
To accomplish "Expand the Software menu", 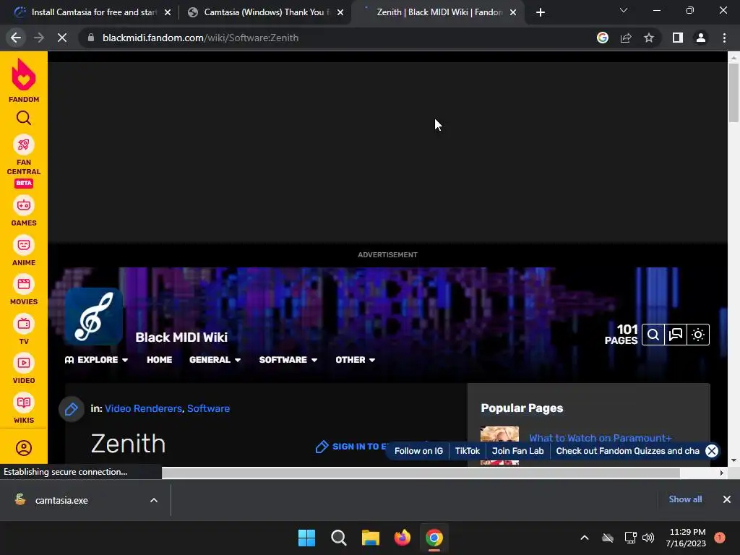I will (x=288, y=360).
